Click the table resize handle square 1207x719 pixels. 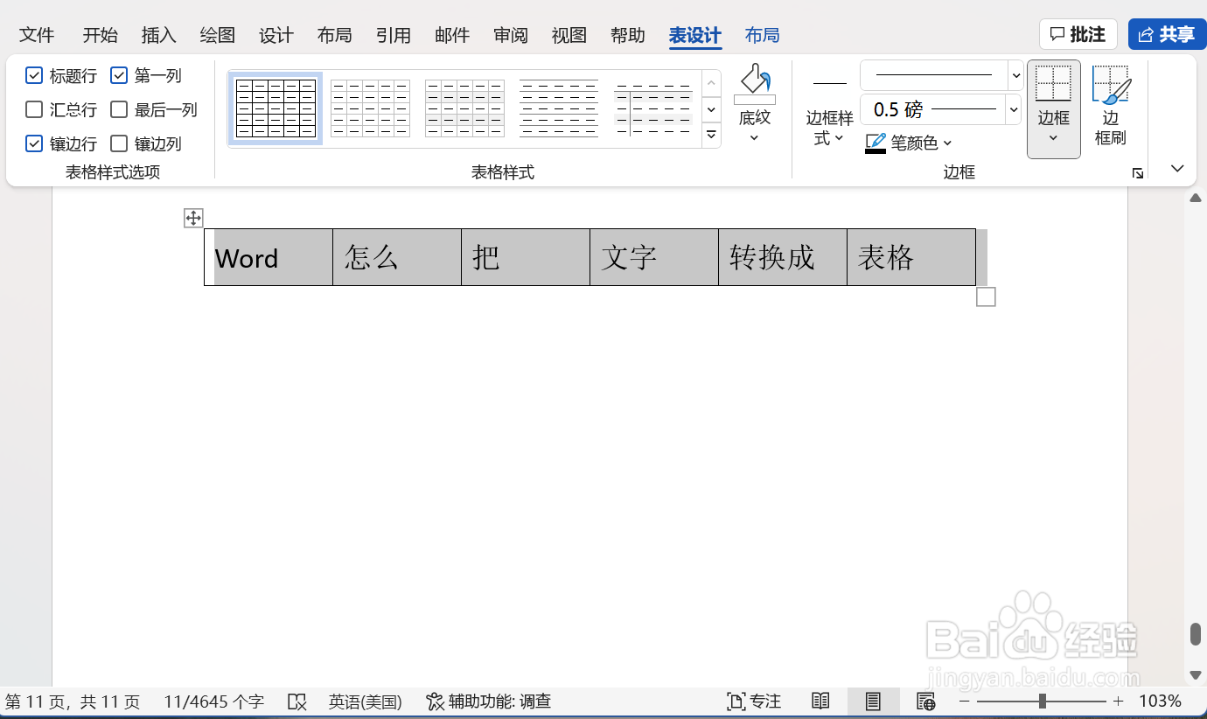(986, 297)
